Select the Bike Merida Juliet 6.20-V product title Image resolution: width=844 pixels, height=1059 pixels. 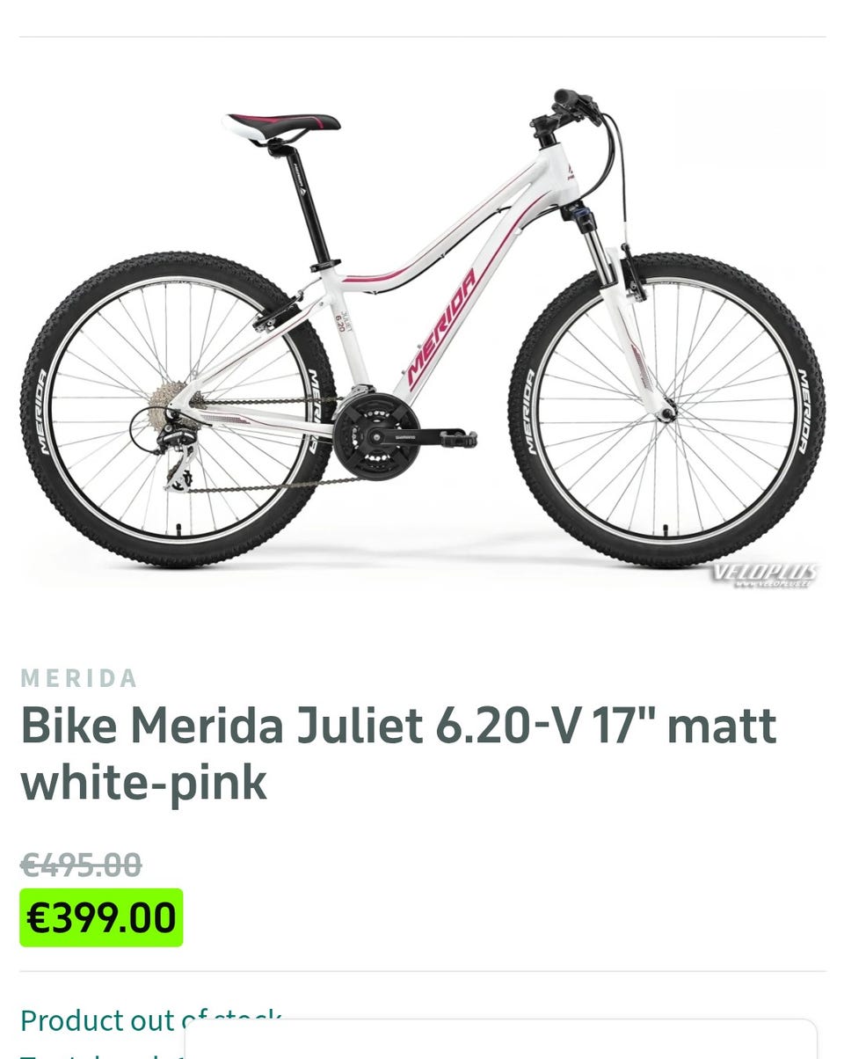(398, 754)
